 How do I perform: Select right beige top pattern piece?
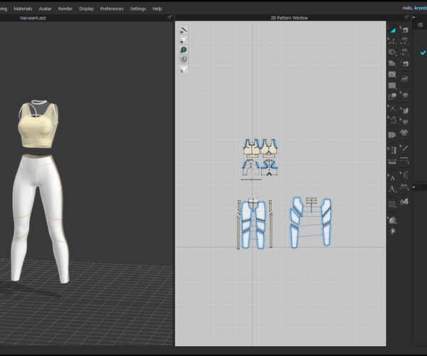(269, 148)
